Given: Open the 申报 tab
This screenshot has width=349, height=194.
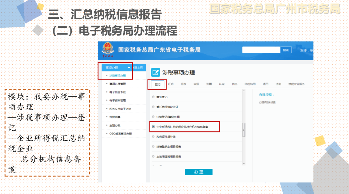Looking at the screenshot, I should 196,84.
